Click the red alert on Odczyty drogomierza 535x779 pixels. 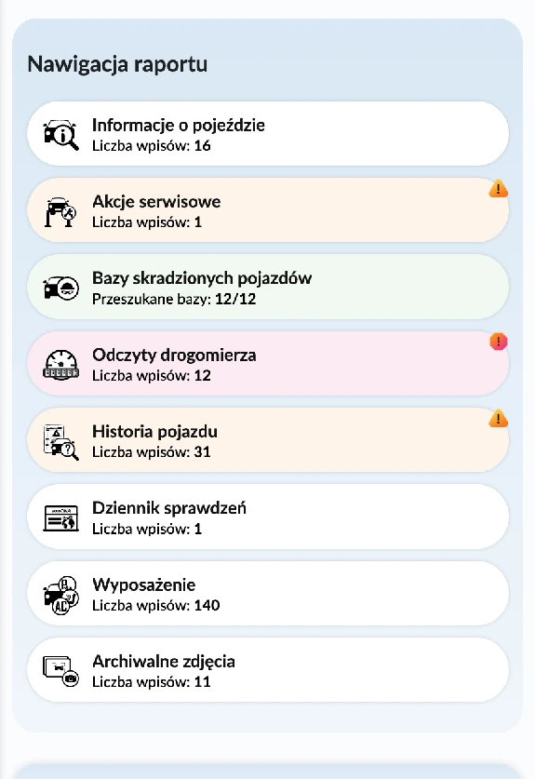coord(498,342)
